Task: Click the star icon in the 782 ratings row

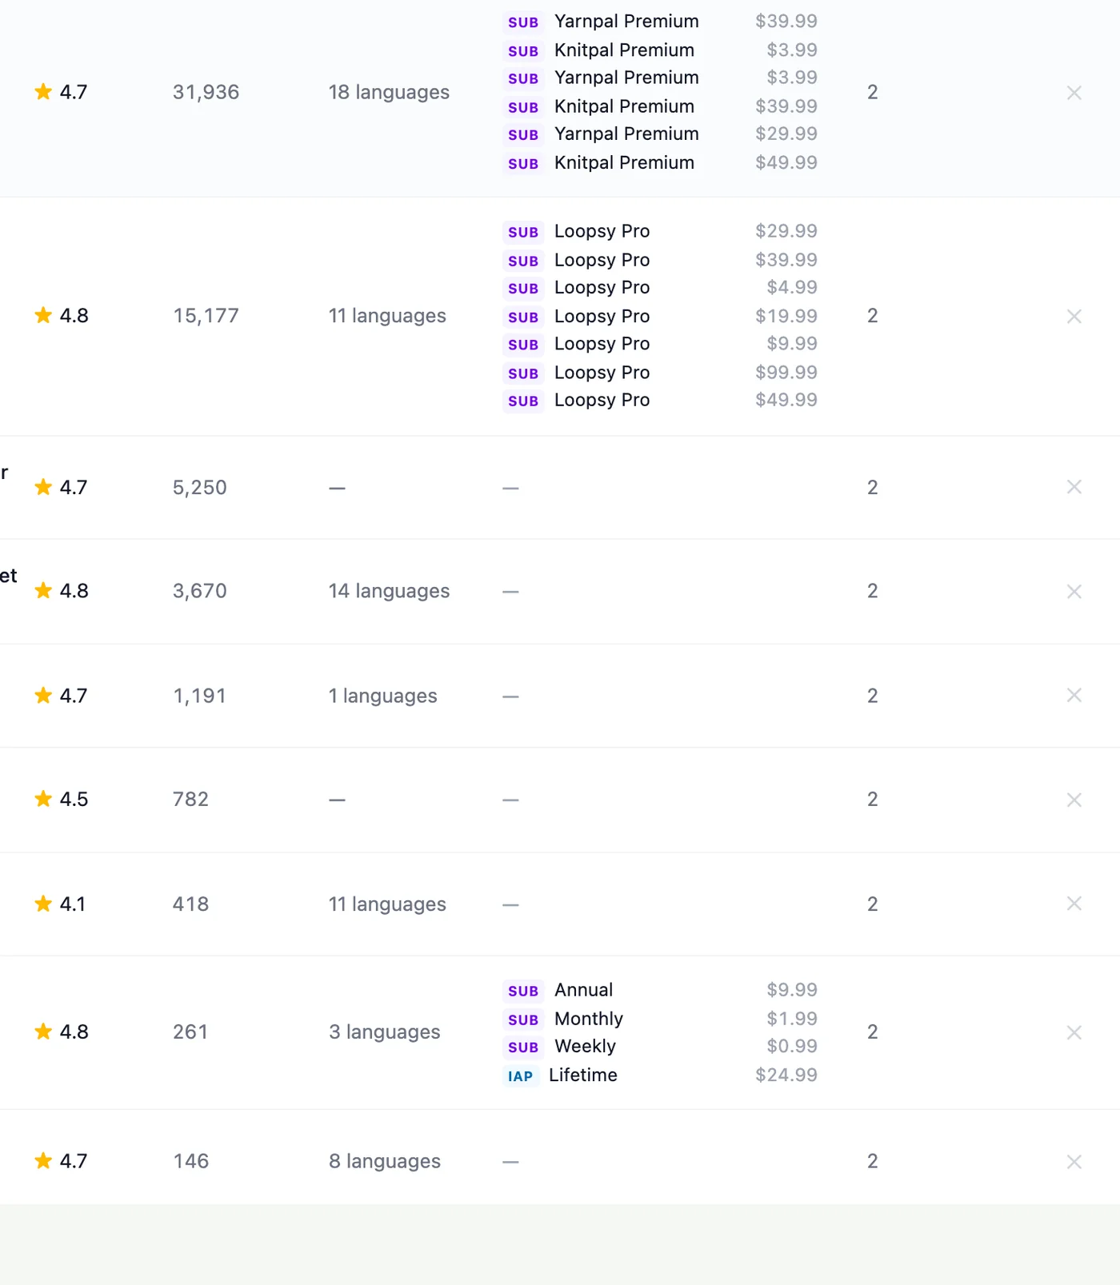Action: click(43, 799)
